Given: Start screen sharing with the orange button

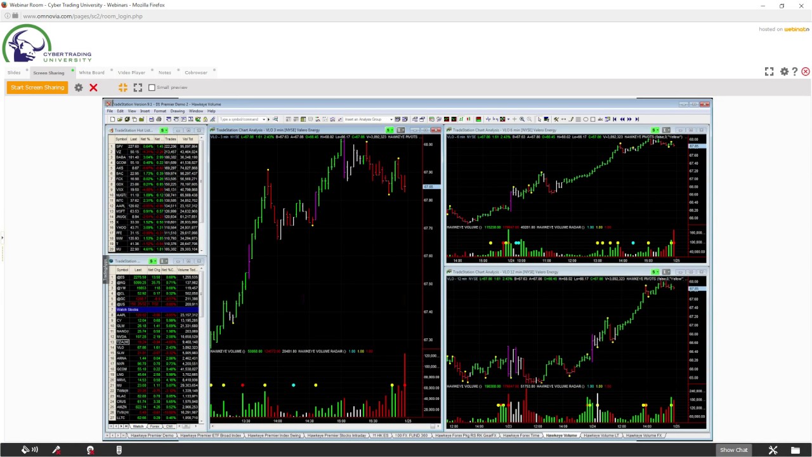Looking at the screenshot, I should 37,88.
